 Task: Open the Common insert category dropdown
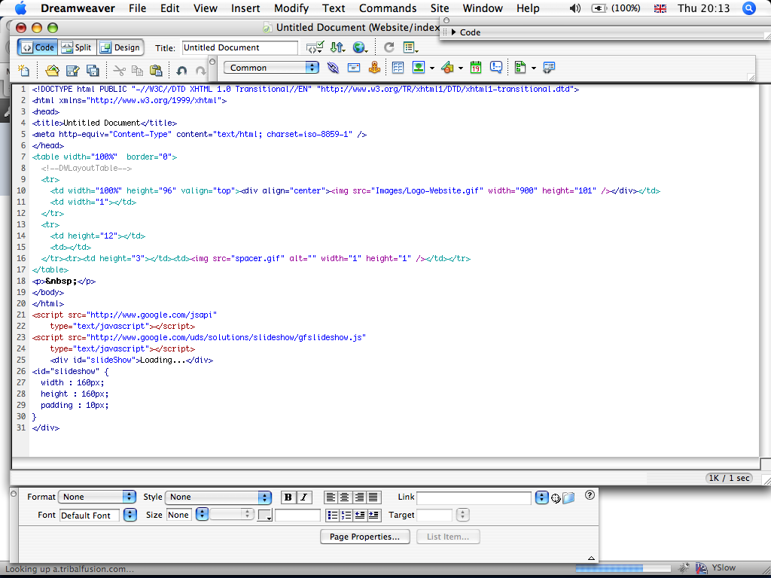click(271, 68)
